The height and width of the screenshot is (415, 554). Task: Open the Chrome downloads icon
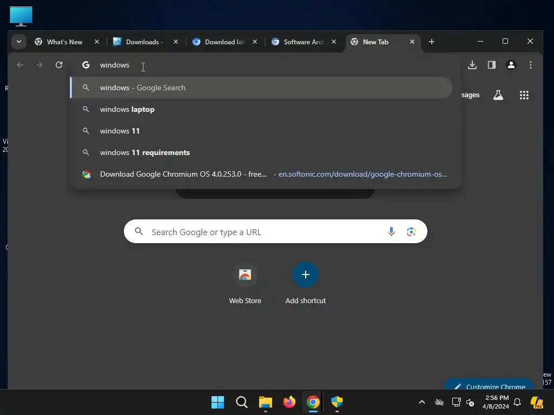pos(472,65)
